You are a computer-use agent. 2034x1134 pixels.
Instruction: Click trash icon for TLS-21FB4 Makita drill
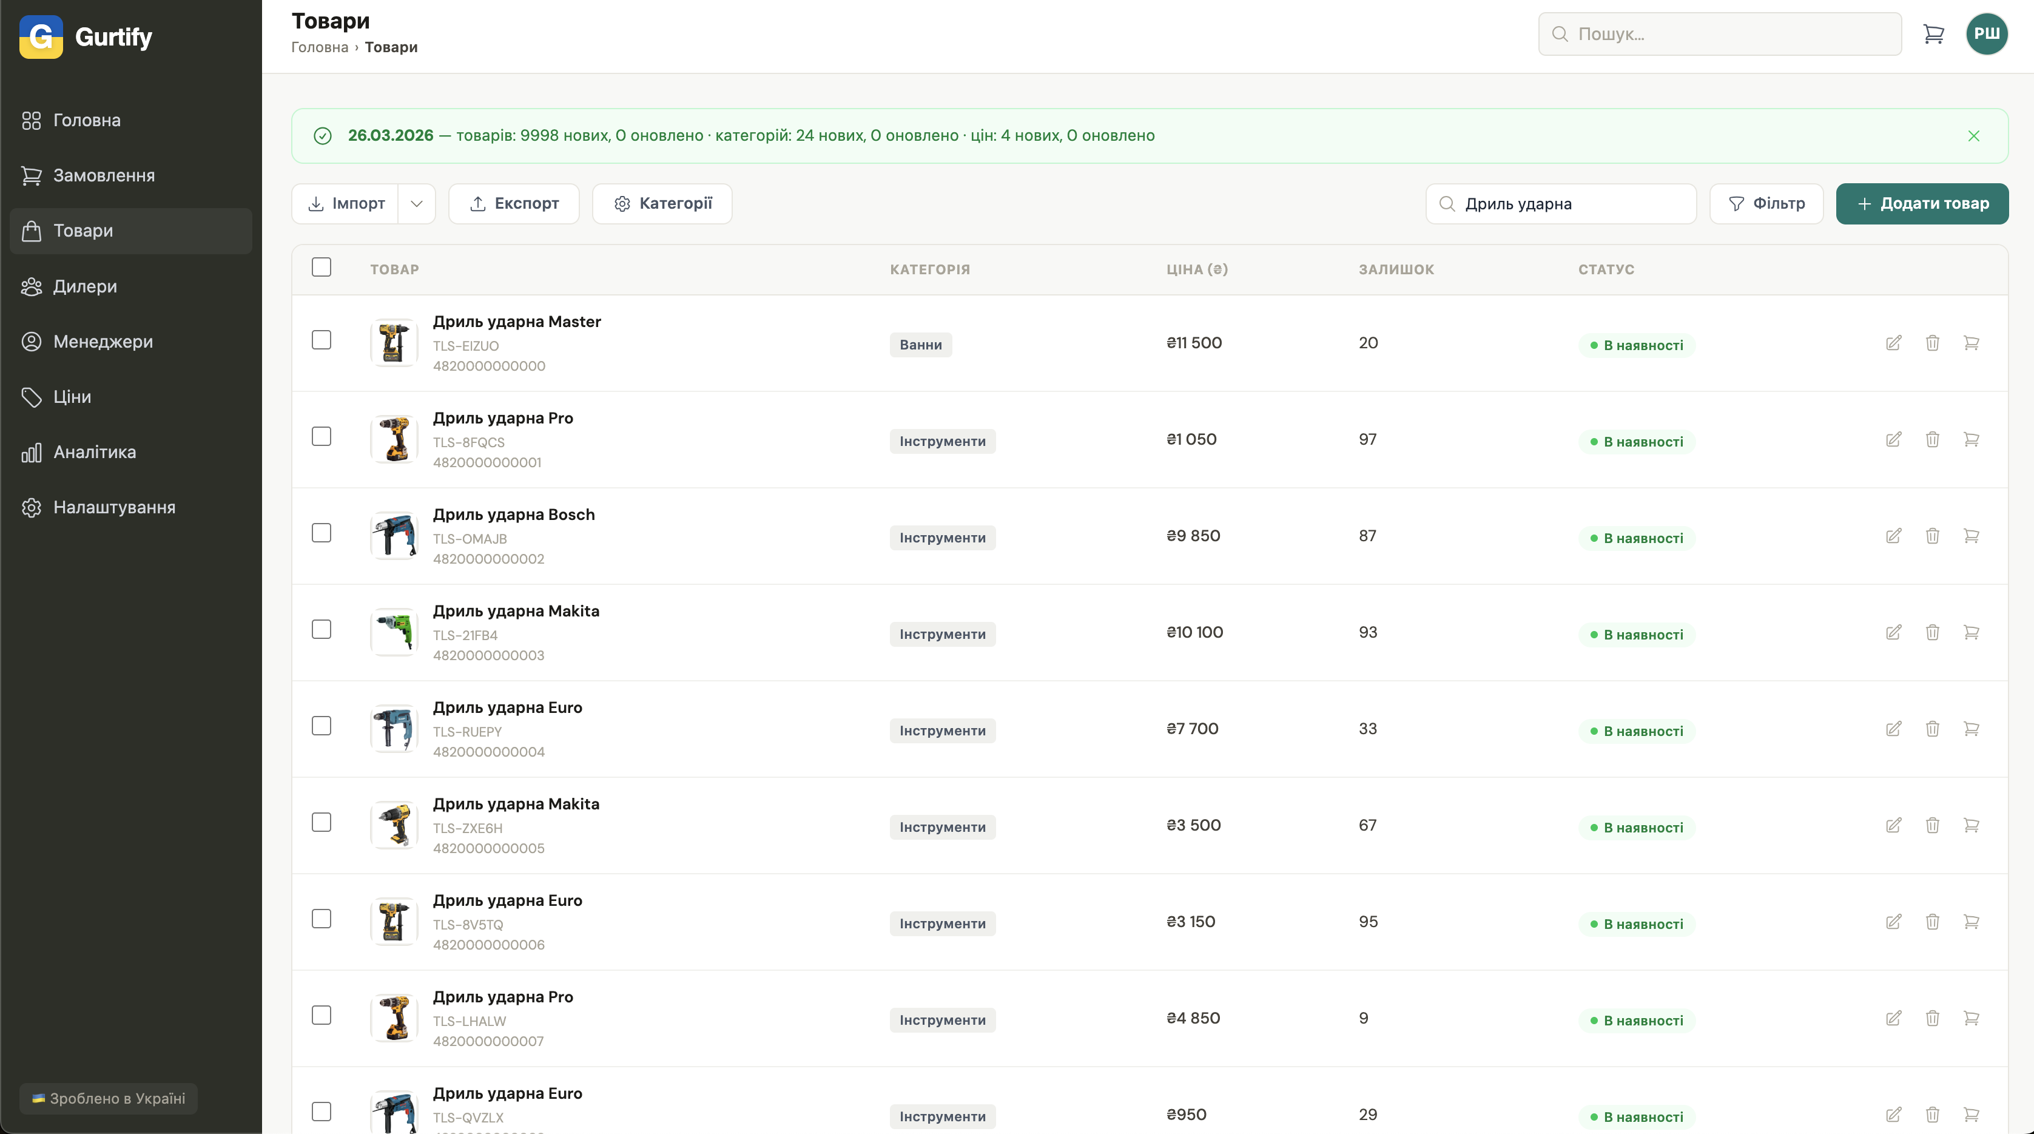[x=1932, y=632]
